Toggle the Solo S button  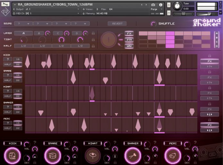coord(169,5)
